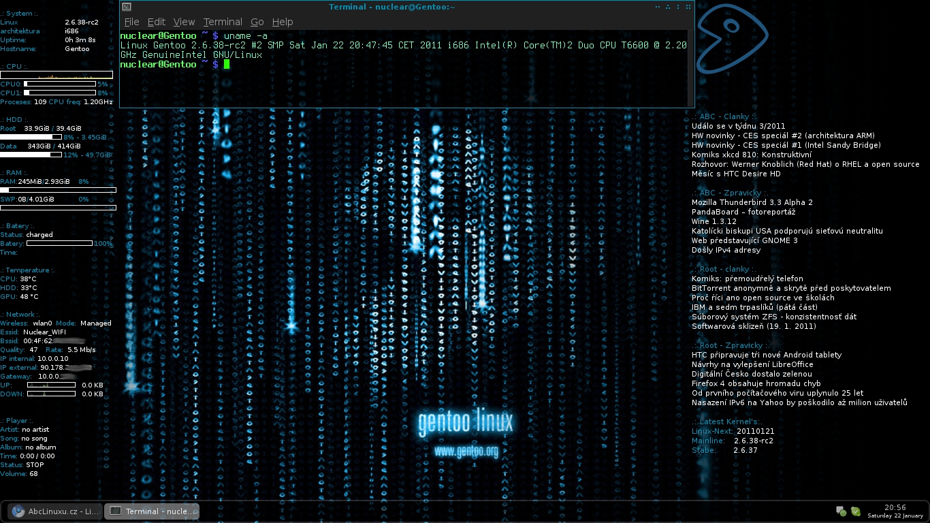Open the Terminal window menu icon in title bar
Image resolution: width=930 pixels, height=523 pixels.
126,7
